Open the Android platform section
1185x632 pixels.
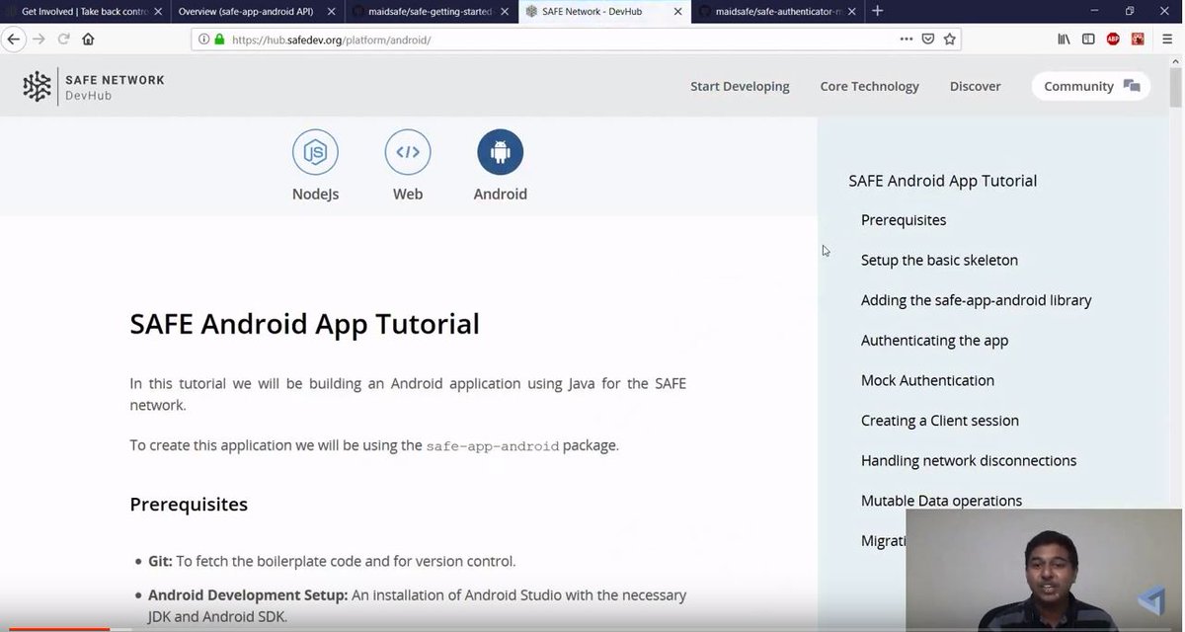click(500, 151)
